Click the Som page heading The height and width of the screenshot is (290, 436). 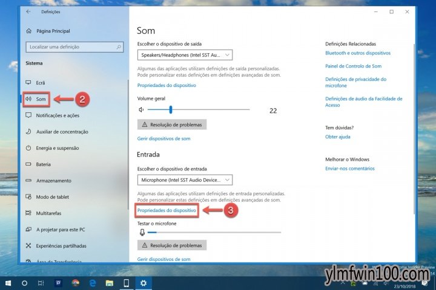(x=146, y=31)
